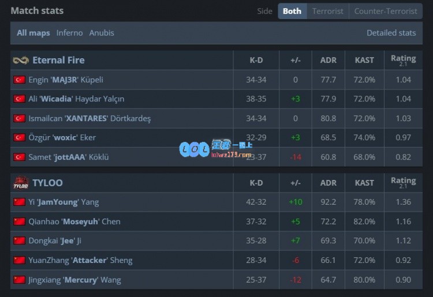Click the Chinese flag beside JamYoung
433x297 pixels.
[x=19, y=202]
